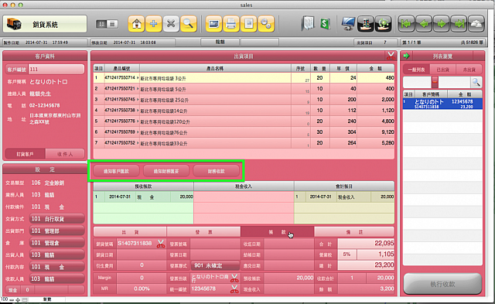The height and width of the screenshot is (304, 495).
Task: Open 發票形式 dropdown showing 901 未確定
Action: pos(215,265)
